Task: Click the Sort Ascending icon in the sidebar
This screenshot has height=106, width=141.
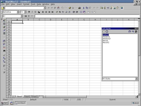Action: click(4, 58)
